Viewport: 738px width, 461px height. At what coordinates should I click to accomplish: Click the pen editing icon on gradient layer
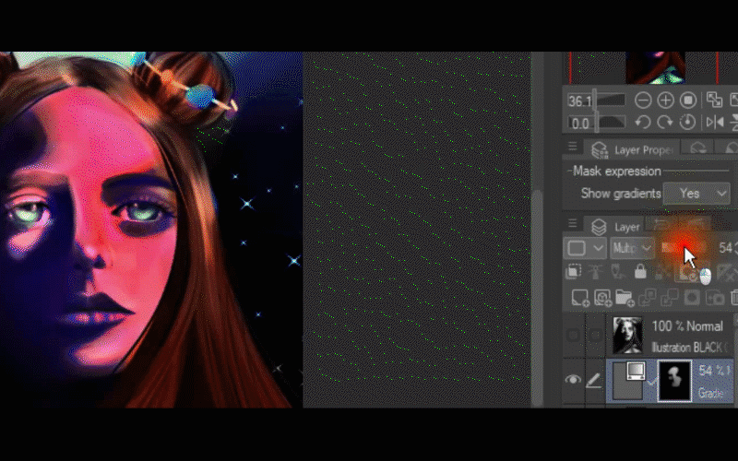(594, 380)
